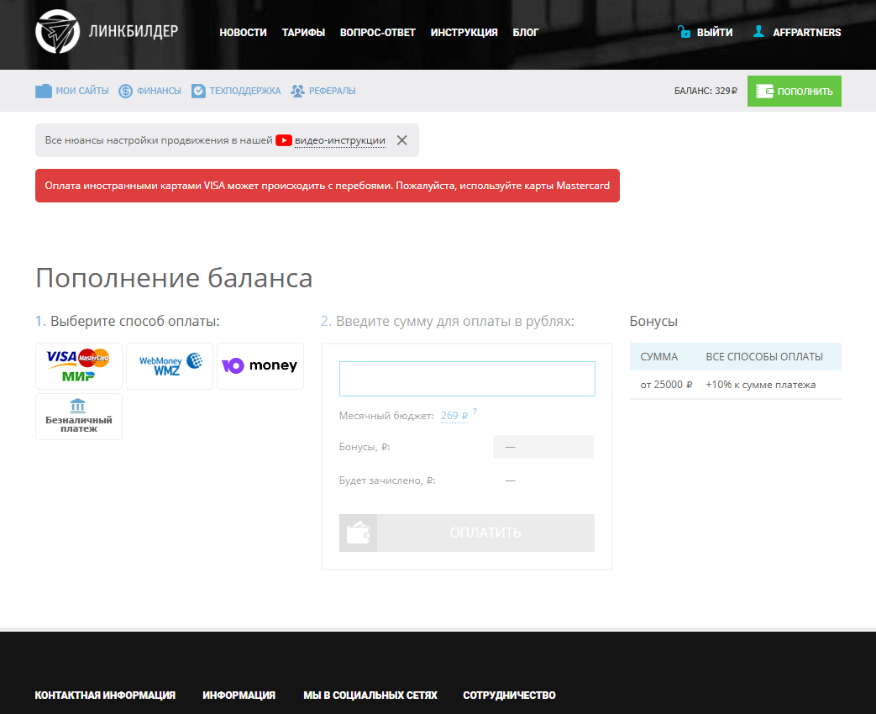Select Visa MasterCard МИР payment method
Screen dimensions: 876x714
79,366
